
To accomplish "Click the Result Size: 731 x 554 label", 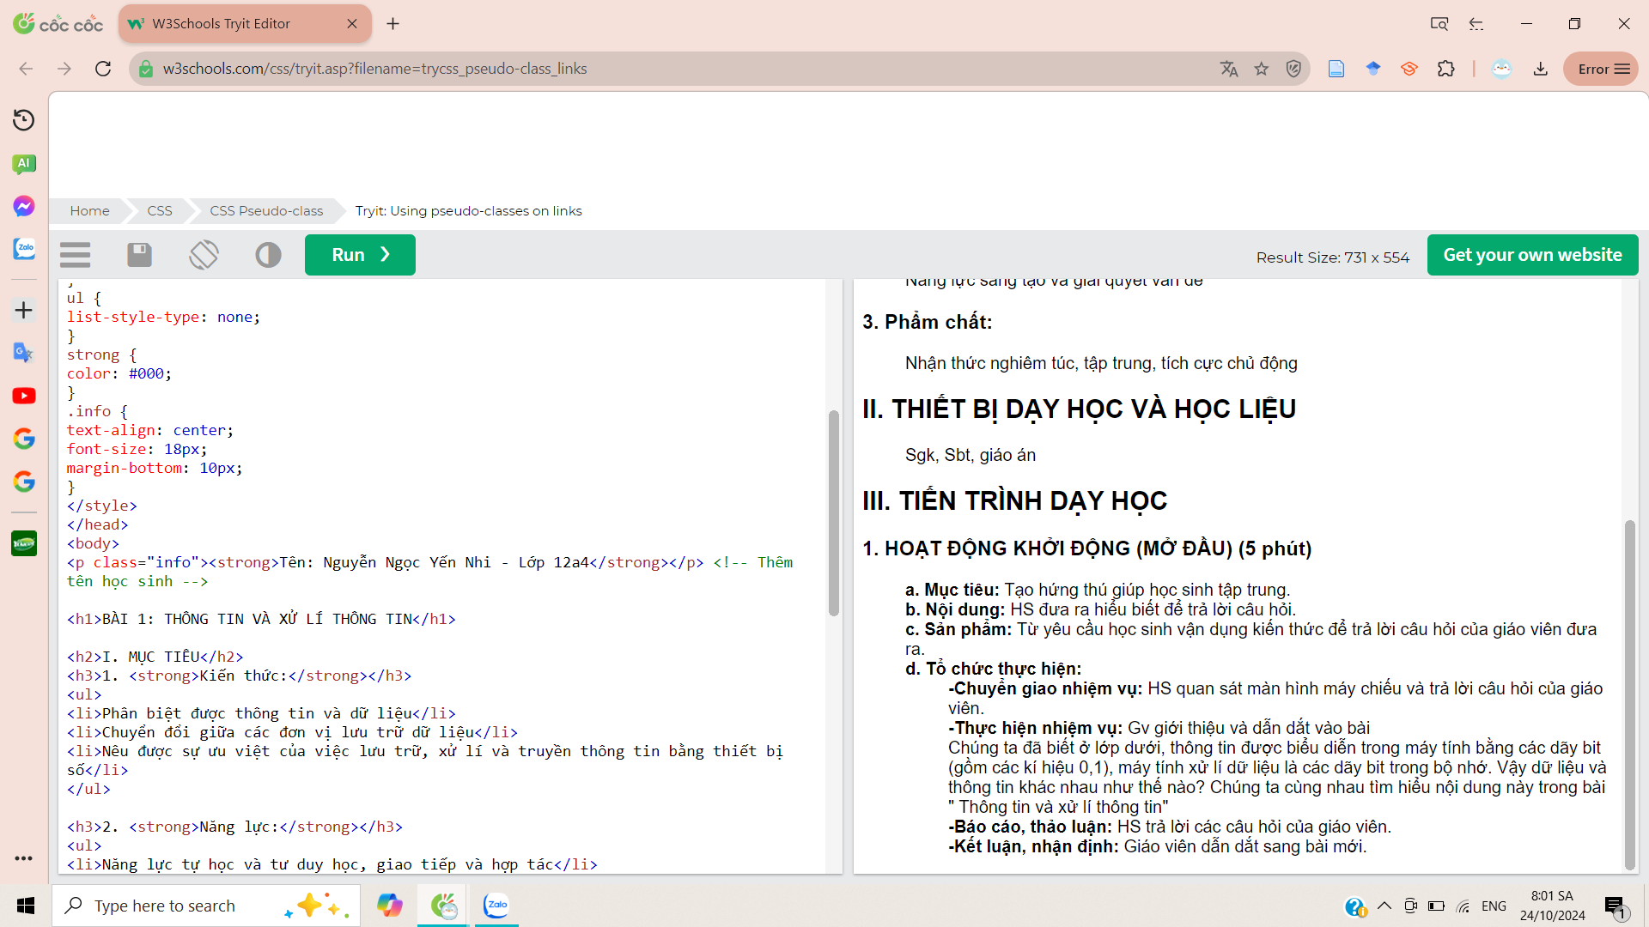I will pyautogui.click(x=1332, y=257).
